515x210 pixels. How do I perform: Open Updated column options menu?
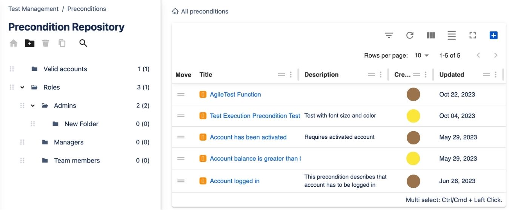[x=495, y=75]
